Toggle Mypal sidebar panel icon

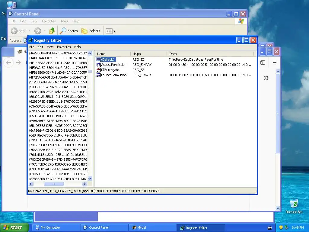(x=263, y=63)
